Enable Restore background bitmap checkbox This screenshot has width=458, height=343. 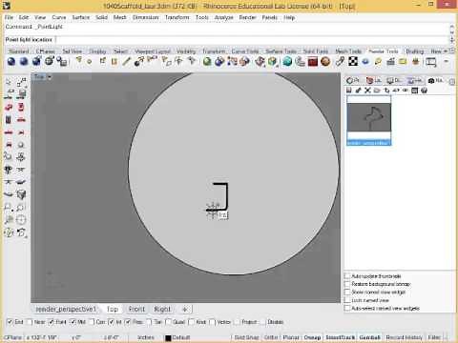click(x=347, y=284)
